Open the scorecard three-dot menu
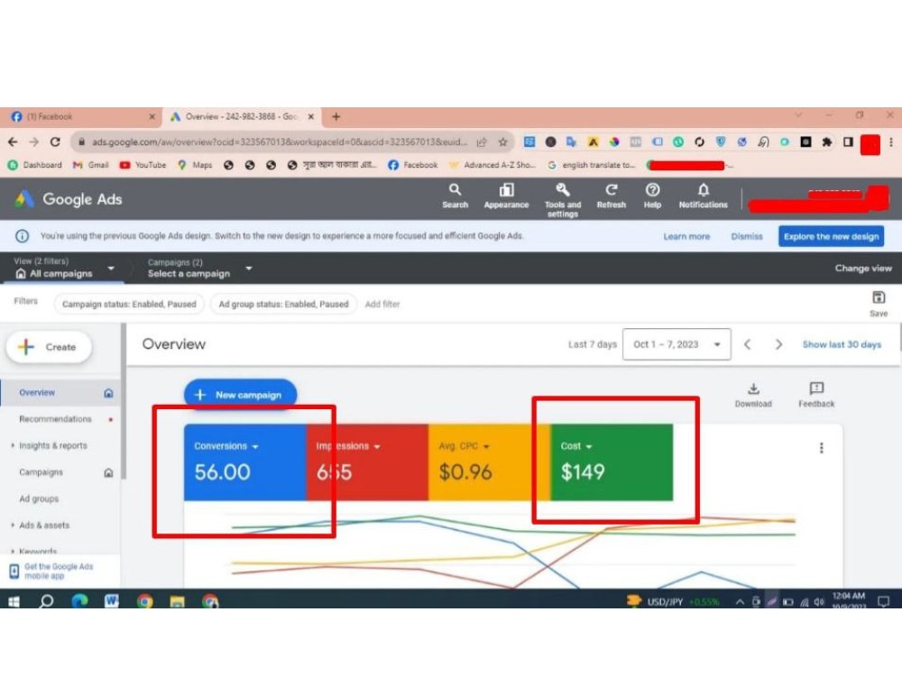 (x=822, y=448)
